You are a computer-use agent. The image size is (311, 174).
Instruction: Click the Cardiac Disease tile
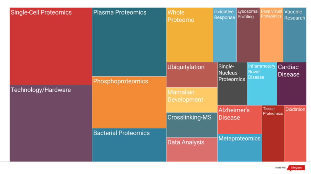[292, 84]
